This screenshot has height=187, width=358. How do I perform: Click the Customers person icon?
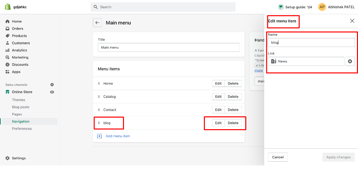[x=8, y=43]
